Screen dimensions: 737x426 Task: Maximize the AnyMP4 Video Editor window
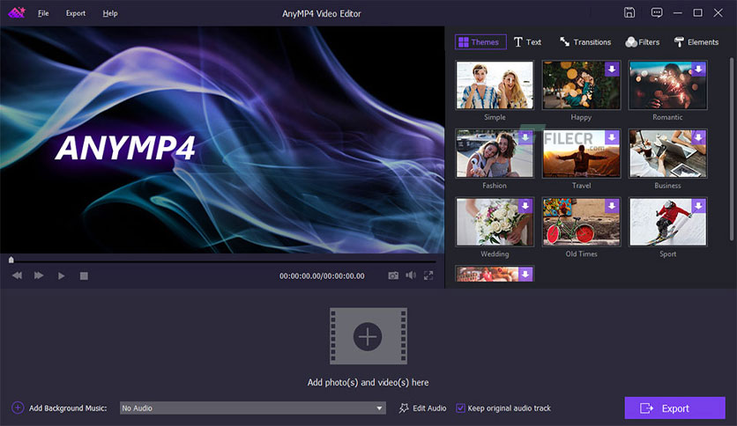pos(697,13)
